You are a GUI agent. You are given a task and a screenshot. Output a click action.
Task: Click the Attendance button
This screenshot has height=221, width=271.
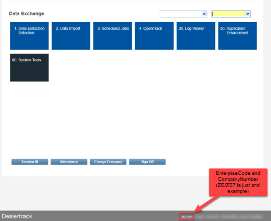pyautogui.click(x=69, y=162)
